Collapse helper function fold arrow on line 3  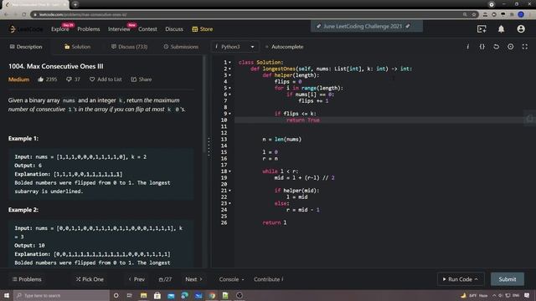tap(229, 75)
